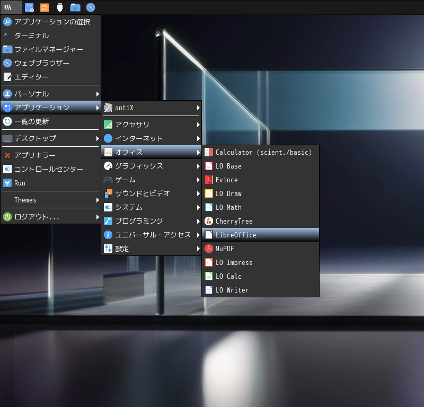Click the USB drive icon in top panel

[60, 7]
